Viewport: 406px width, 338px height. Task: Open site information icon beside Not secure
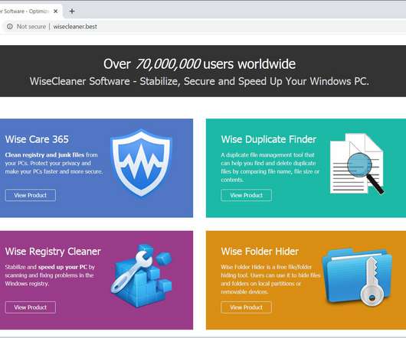(x=10, y=26)
